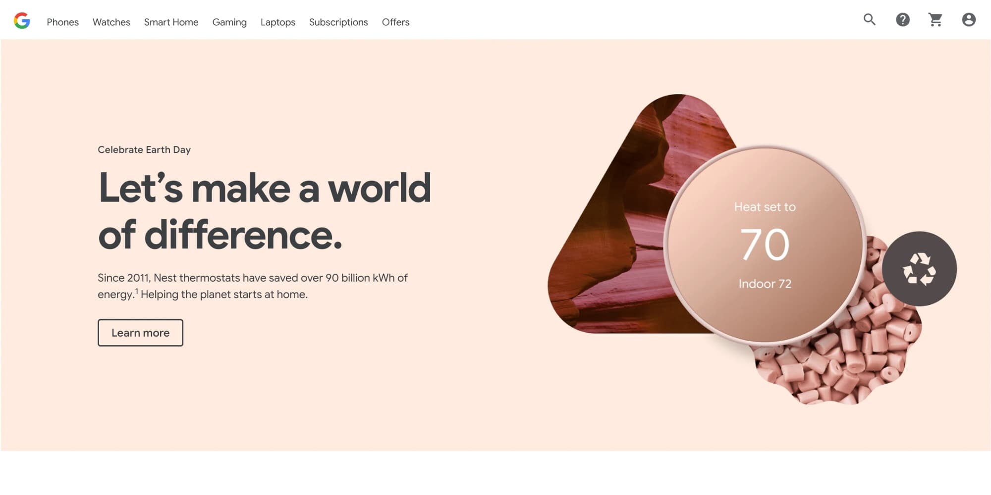Click the footnote 1 superscript after energy
The image size is (991, 495).
tap(137, 291)
